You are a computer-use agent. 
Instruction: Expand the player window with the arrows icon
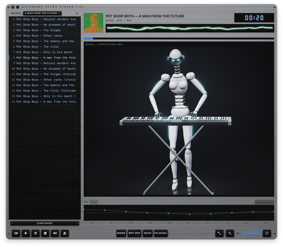point(219,233)
